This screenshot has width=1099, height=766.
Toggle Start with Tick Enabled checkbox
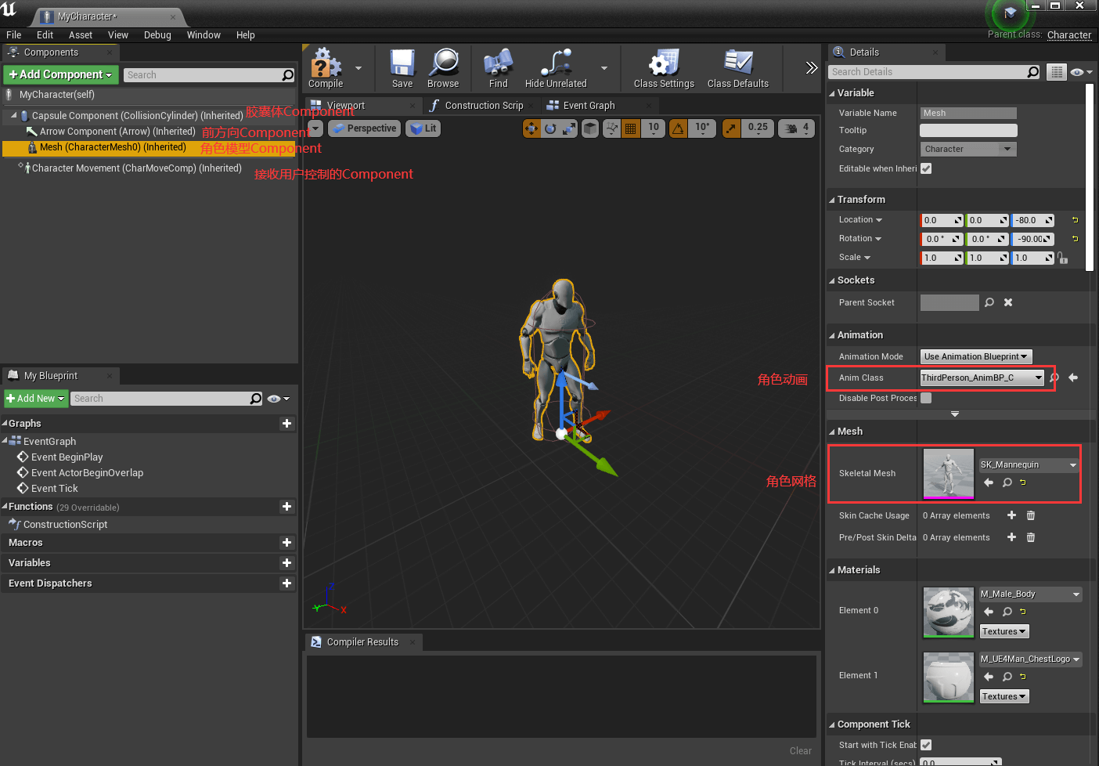[x=926, y=745]
